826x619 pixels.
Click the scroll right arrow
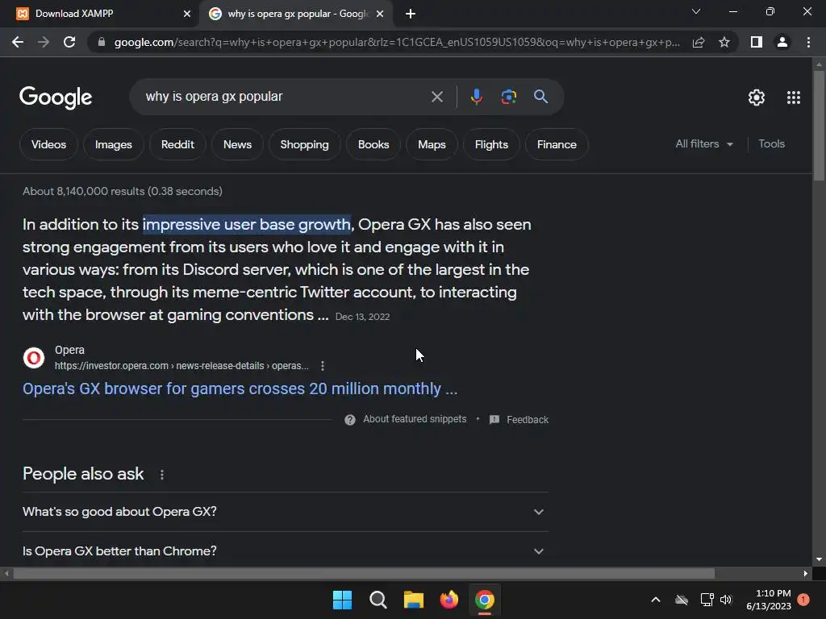pyautogui.click(x=806, y=573)
